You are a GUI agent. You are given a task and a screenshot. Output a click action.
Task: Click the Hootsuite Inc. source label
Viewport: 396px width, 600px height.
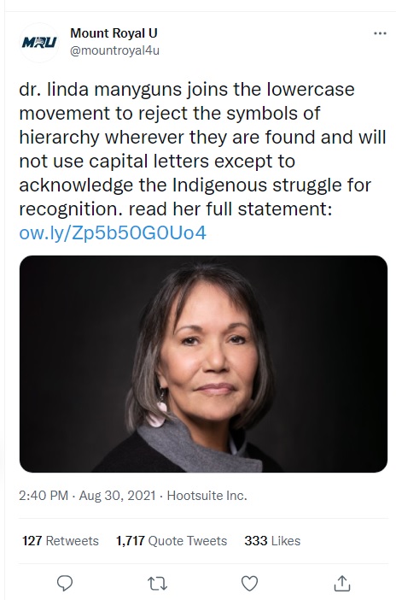click(207, 496)
